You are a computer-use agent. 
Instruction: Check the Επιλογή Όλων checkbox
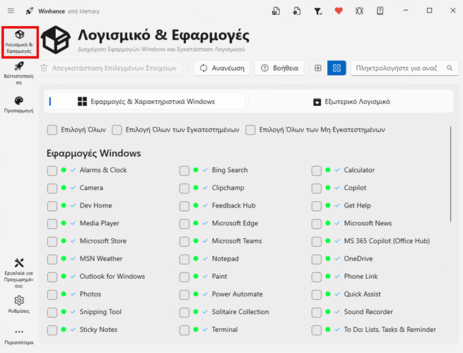52,130
